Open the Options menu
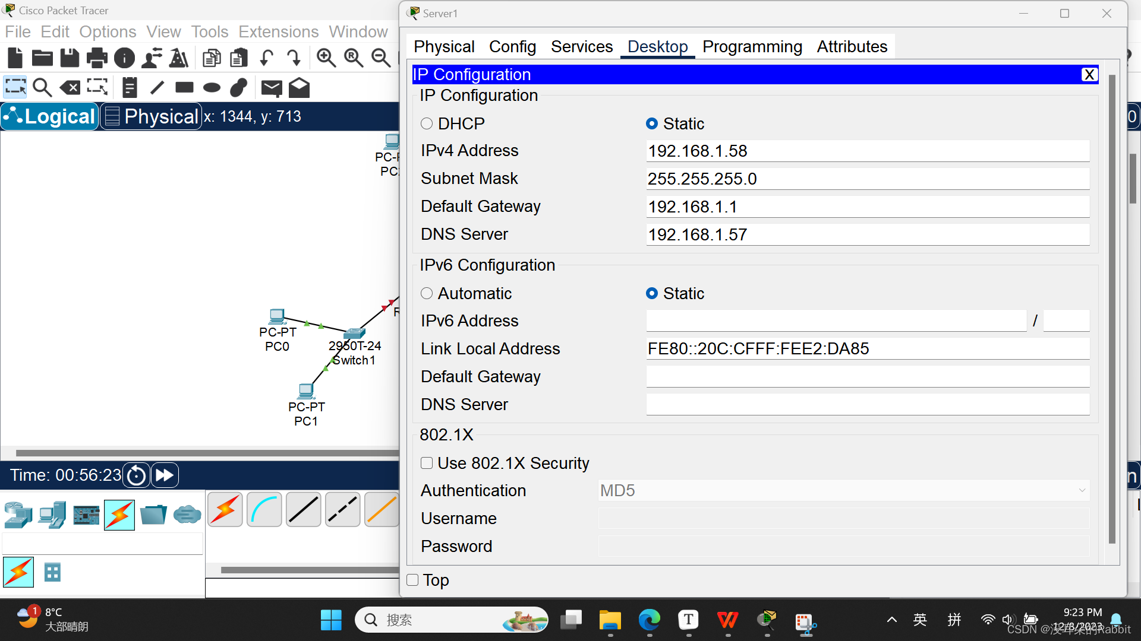 [108, 31]
